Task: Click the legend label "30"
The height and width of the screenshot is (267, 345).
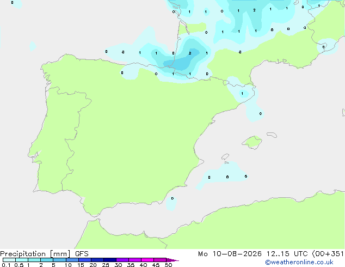Action: [118, 265]
